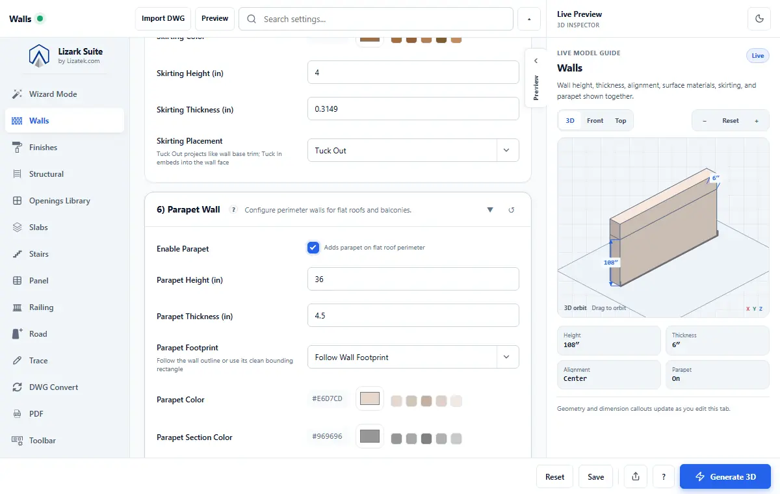Click the Parapet Thickness input
This screenshot has width=780, height=494.
pyautogui.click(x=413, y=315)
